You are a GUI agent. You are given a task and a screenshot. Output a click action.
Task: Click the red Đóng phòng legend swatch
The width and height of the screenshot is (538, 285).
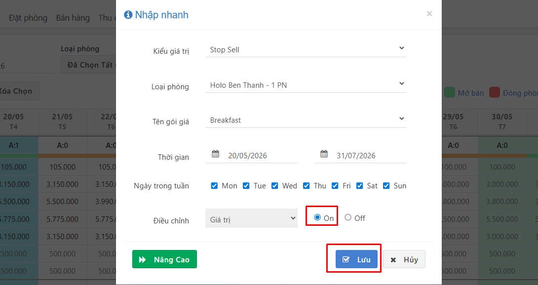pos(495,92)
